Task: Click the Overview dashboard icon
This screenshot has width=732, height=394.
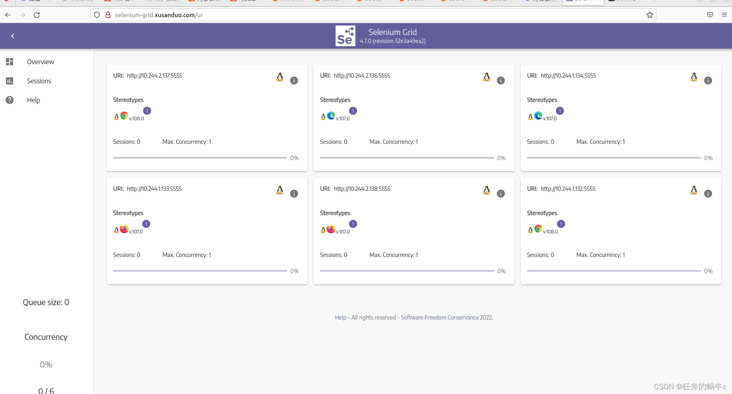Action: [x=10, y=62]
